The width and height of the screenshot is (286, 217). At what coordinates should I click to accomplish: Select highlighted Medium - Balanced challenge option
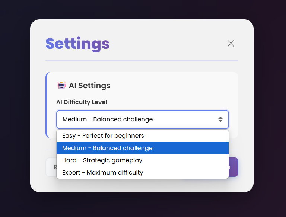143,148
